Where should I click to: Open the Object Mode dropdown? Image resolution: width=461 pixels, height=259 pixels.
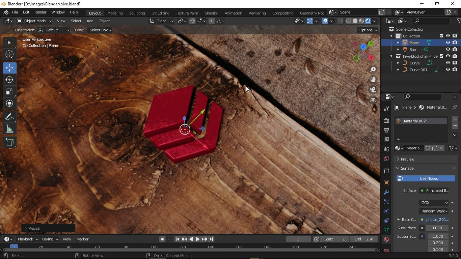pos(35,21)
